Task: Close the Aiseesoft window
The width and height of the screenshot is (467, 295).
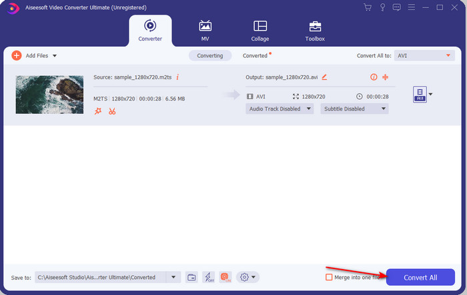Action: (454, 7)
